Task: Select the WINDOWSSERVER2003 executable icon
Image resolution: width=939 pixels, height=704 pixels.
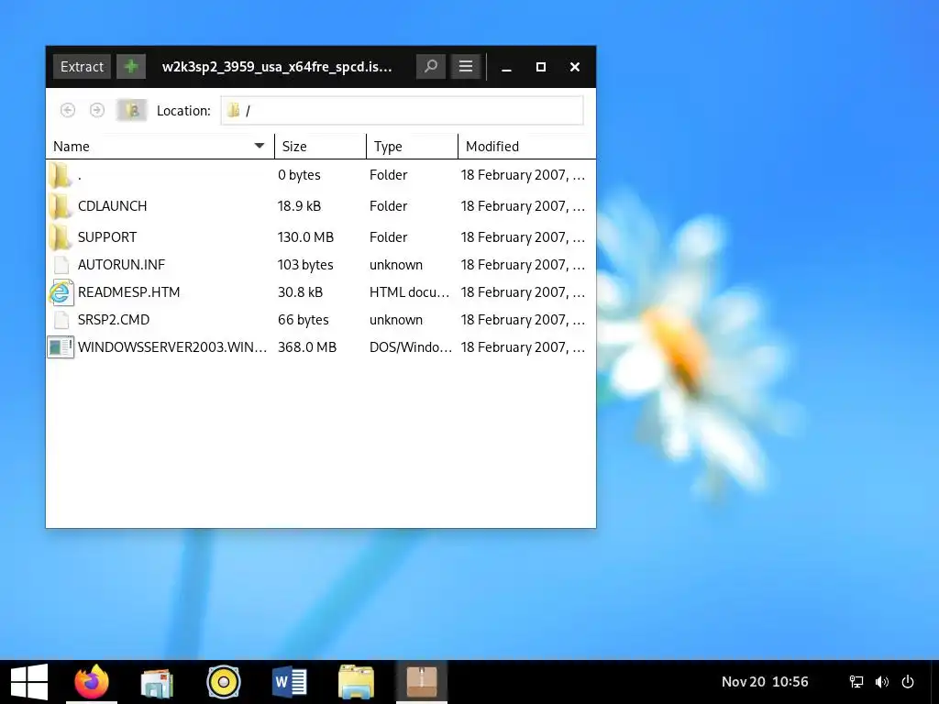Action: [61, 347]
